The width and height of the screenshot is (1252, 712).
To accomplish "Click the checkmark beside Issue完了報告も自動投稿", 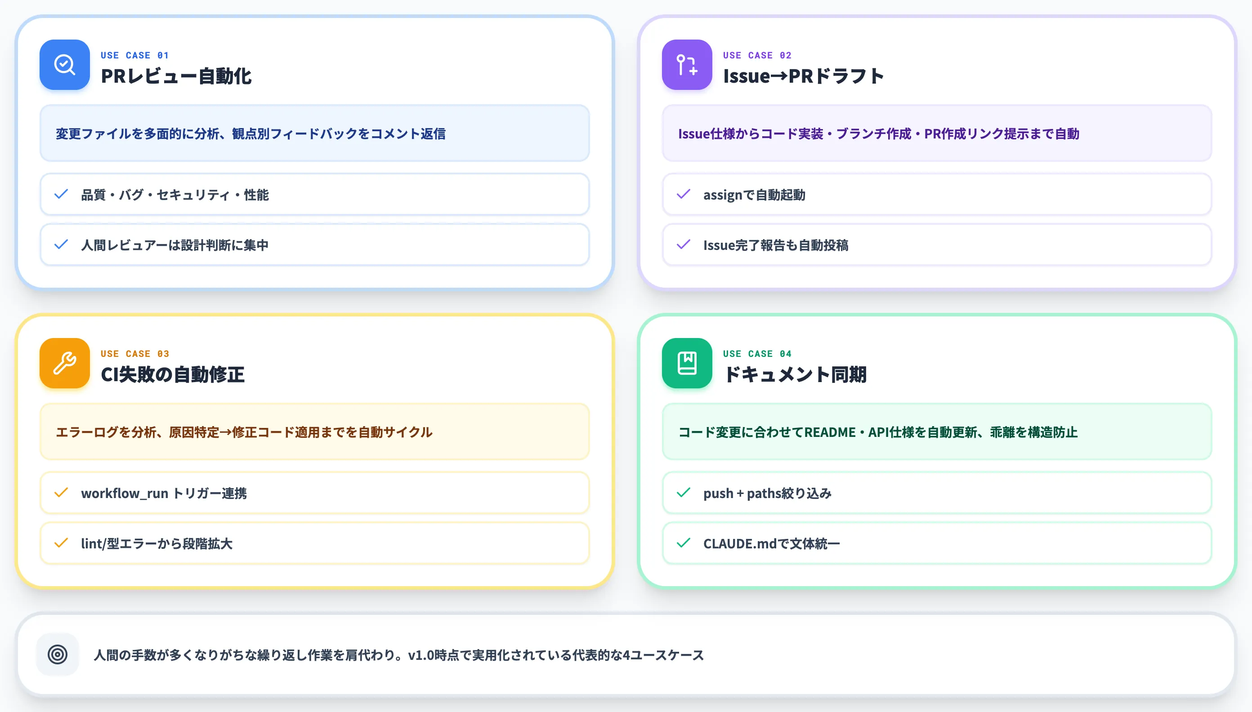I will (x=684, y=245).
